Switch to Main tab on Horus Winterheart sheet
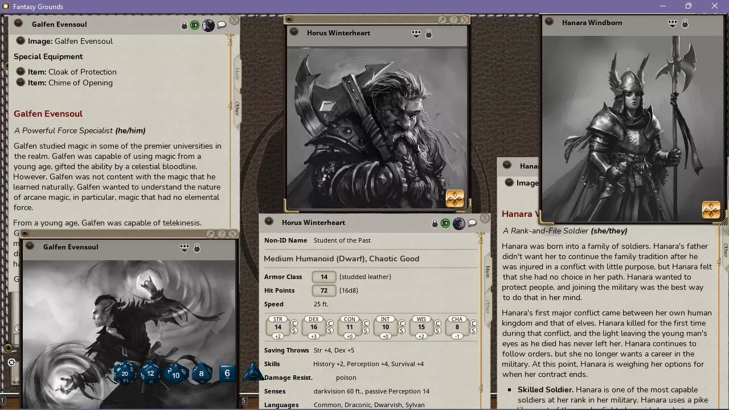 tap(488, 272)
